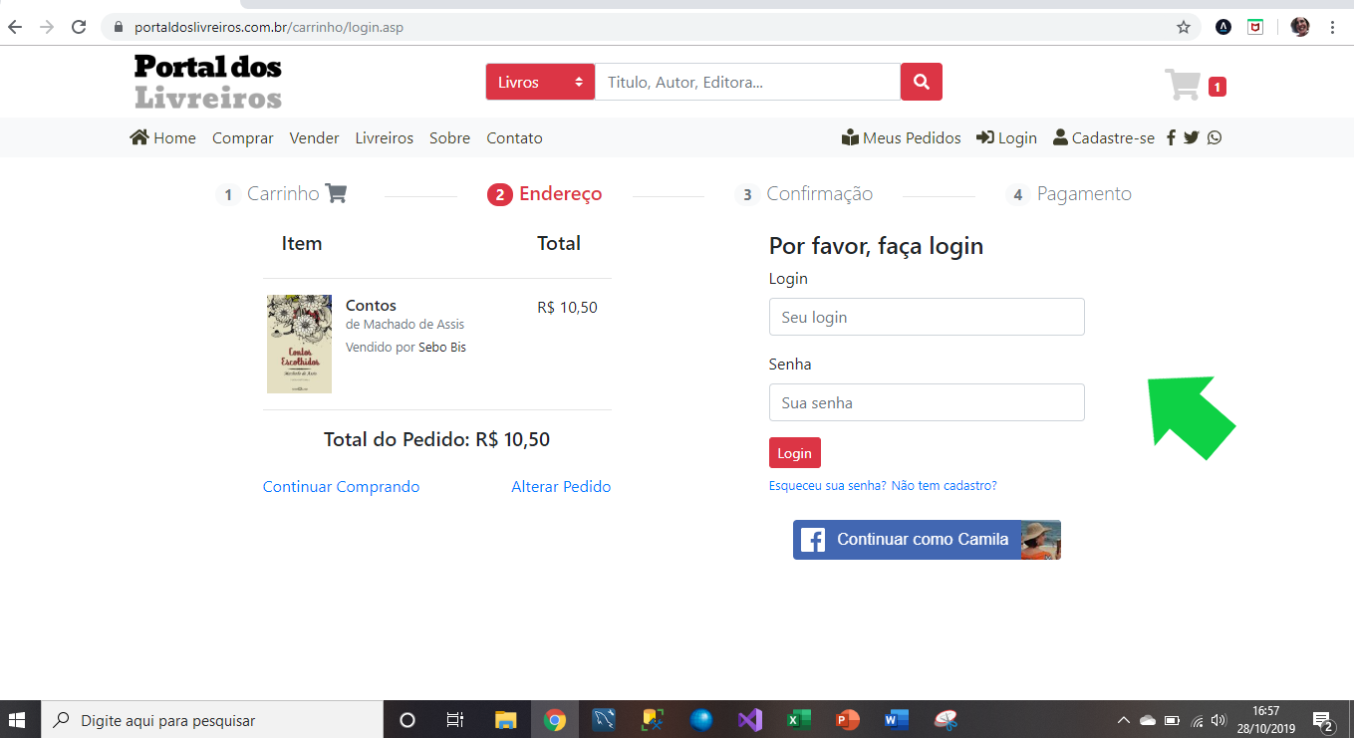Bookmark page with the star icon
1354x738 pixels.
[x=1183, y=27]
